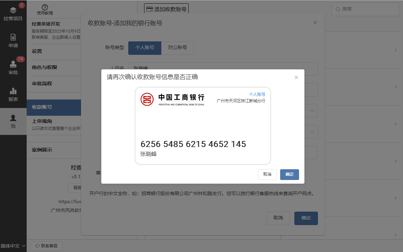This screenshot has width=403, height=252.
Task: Click the branch name 广州市天河区珠江新城分行
Action: (241, 101)
